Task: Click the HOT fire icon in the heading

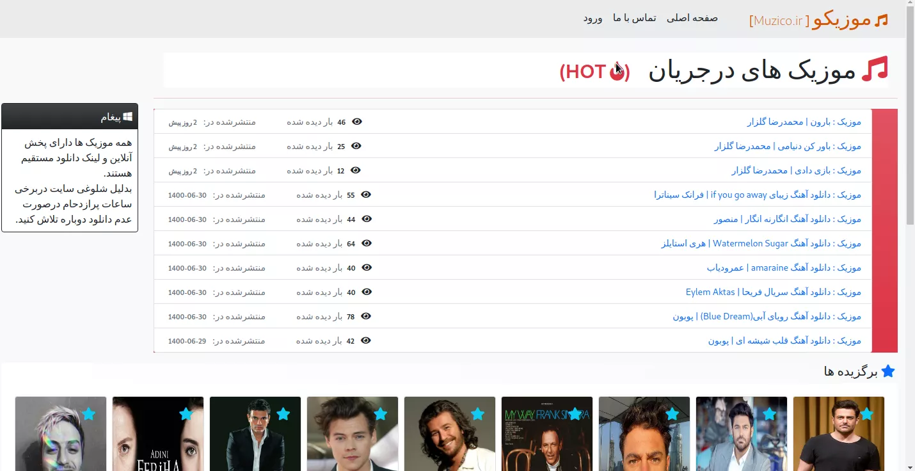Action: 617,72
